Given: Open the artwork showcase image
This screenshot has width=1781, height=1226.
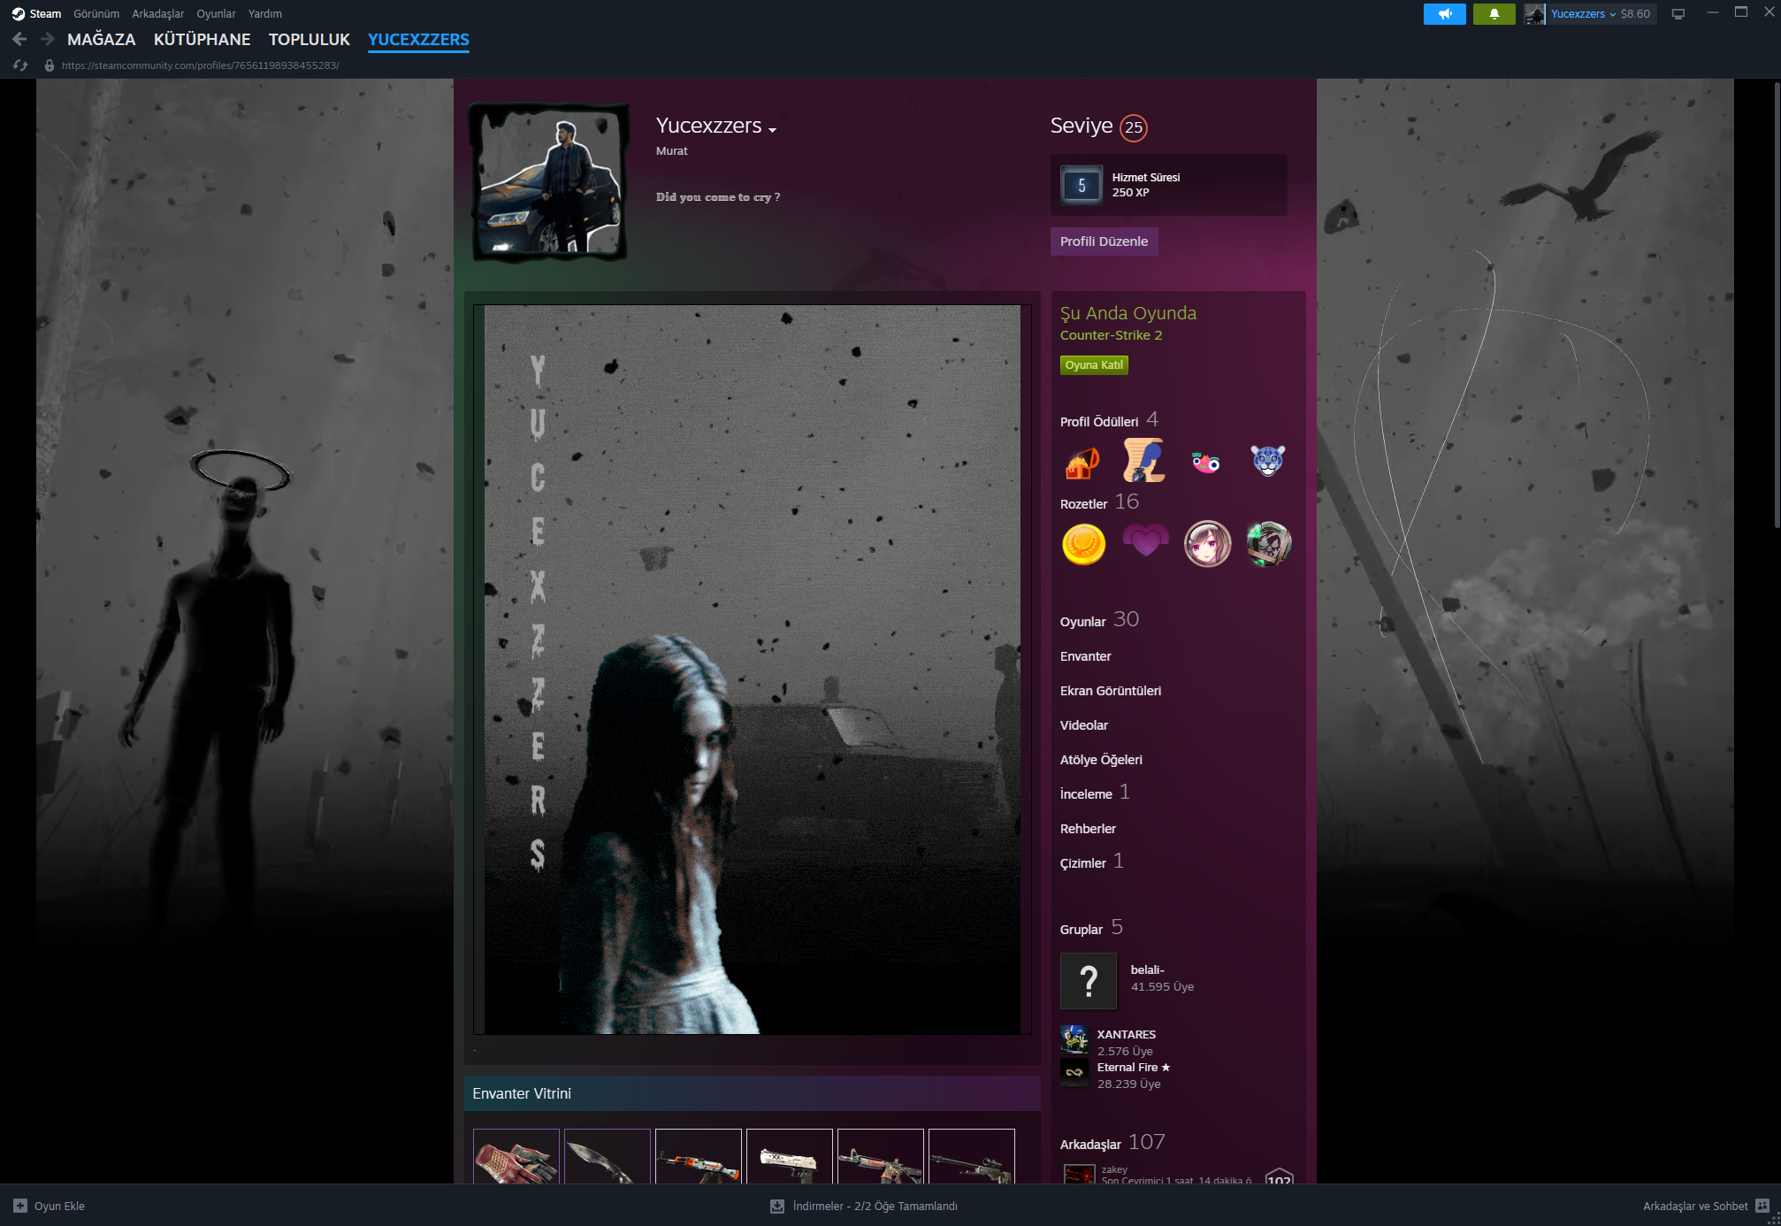Looking at the screenshot, I should coord(753,670).
